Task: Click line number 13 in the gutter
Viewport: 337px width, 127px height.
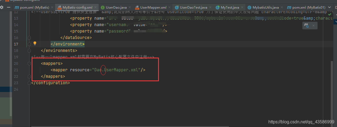Action: pos(16,18)
